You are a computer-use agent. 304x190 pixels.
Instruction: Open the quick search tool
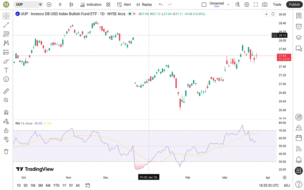(238, 4)
